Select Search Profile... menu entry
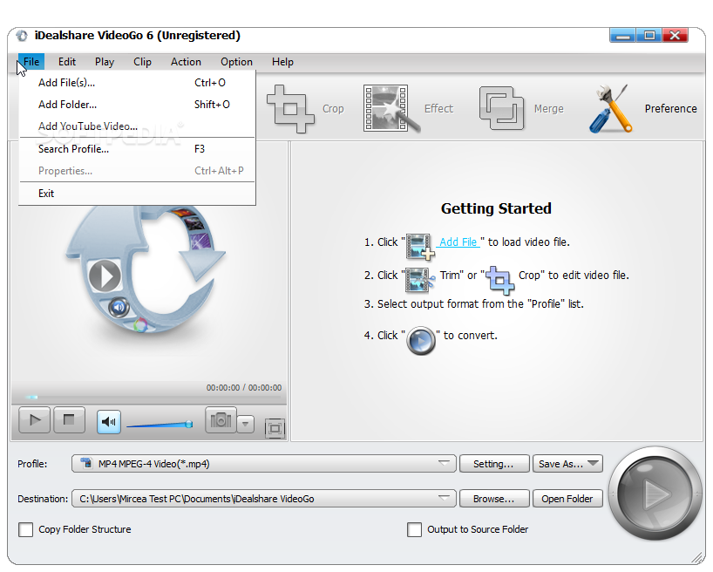The width and height of the screenshot is (713, 572). (x=138, y=149)
